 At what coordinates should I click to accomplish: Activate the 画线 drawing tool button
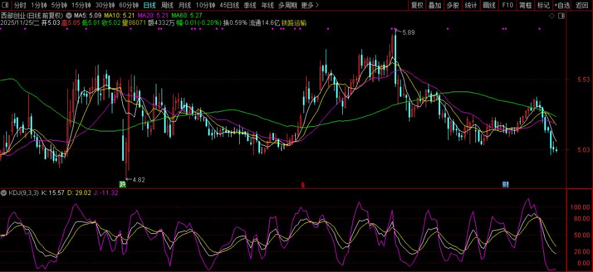click(x=489, y=5)
